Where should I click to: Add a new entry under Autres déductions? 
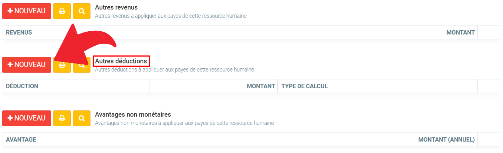point(27,65)
